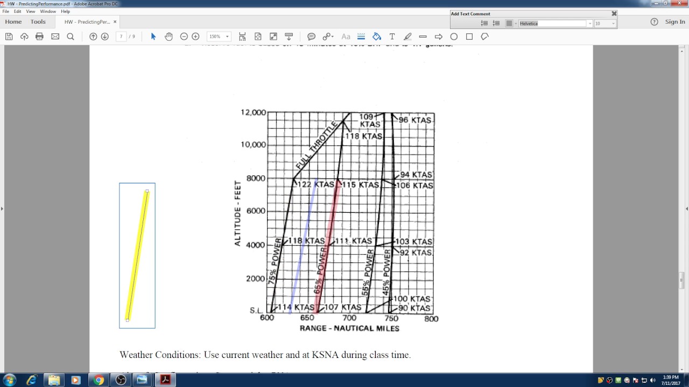Open text color swatch picker

(511, 24)
